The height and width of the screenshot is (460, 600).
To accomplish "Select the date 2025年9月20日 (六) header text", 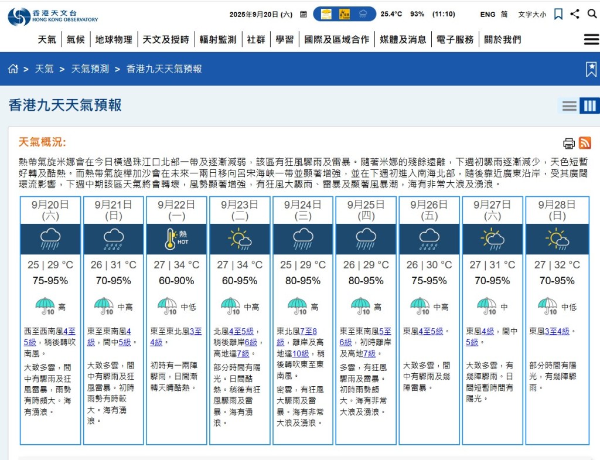I will point(261,15).
